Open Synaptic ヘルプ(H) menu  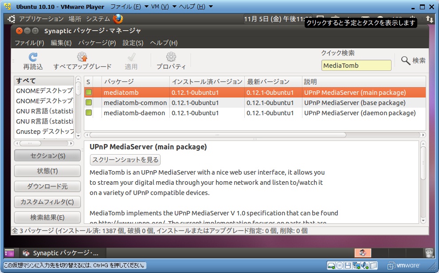(164, 43)
